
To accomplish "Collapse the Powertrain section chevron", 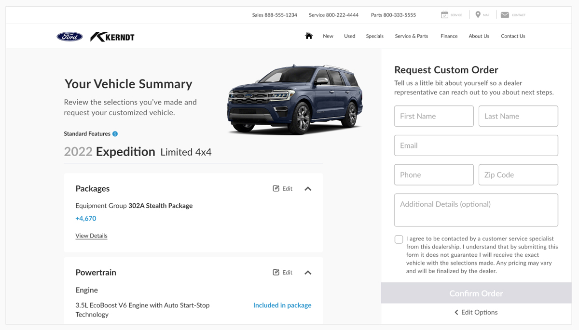I will 308,273.
